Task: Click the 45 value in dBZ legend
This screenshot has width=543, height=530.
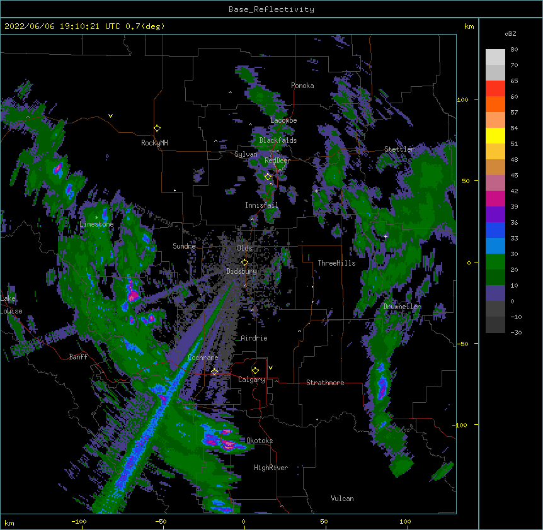Action: click(x=514, y=176)
